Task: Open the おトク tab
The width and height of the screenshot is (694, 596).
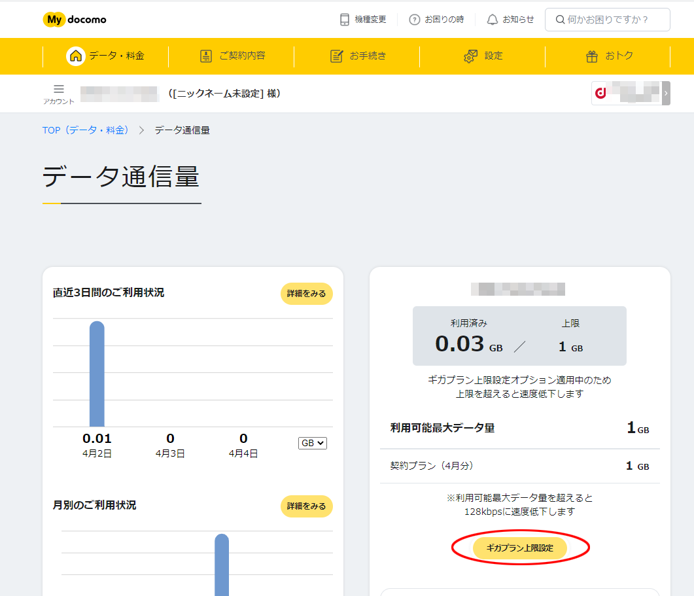Action: (x=608, y=56)
